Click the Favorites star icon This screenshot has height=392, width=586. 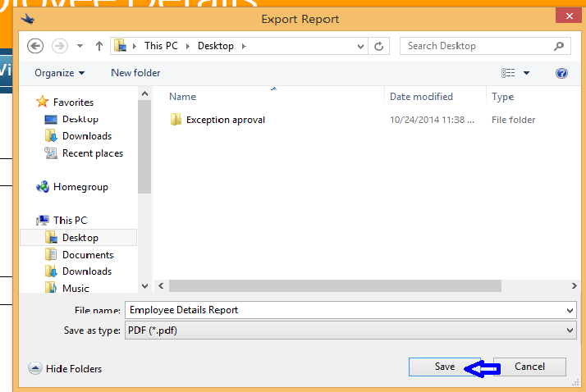tap(42, 102)
